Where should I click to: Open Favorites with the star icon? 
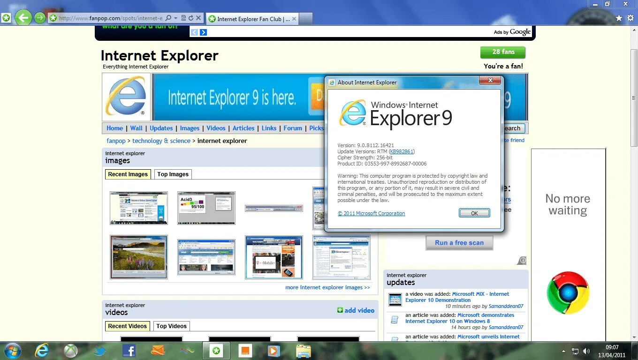pos(619,18)
